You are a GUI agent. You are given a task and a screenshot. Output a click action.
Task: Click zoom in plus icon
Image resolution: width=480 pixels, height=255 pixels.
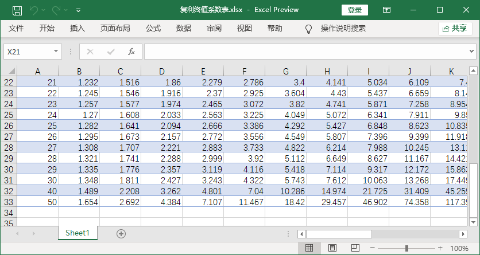tap(440, 248)
